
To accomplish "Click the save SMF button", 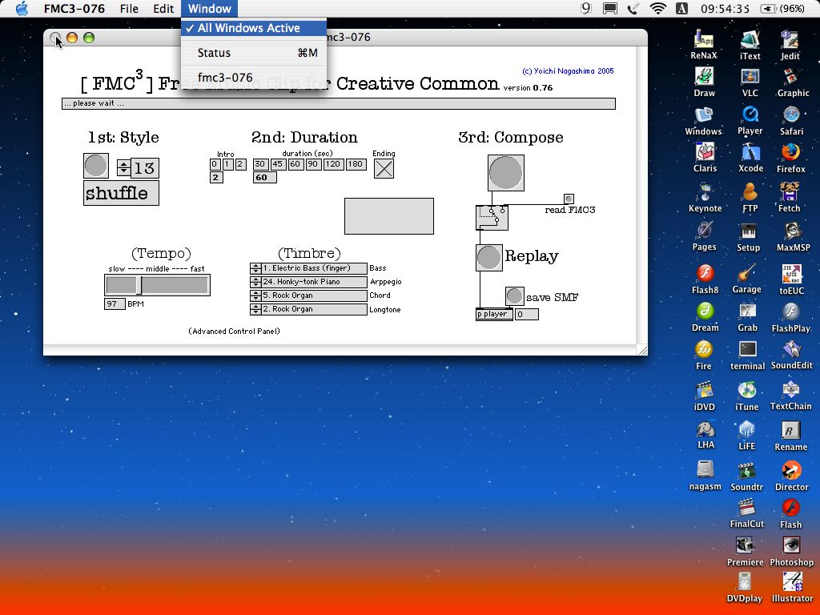I will [515, 296].
